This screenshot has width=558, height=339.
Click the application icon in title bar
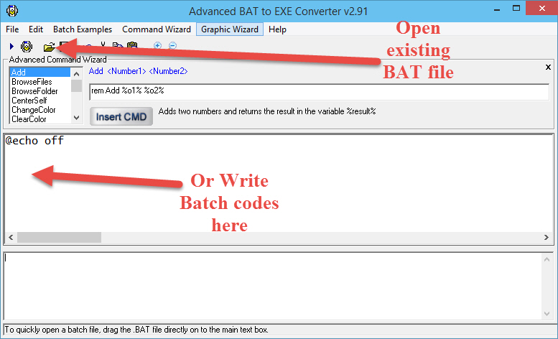(12, 11)
